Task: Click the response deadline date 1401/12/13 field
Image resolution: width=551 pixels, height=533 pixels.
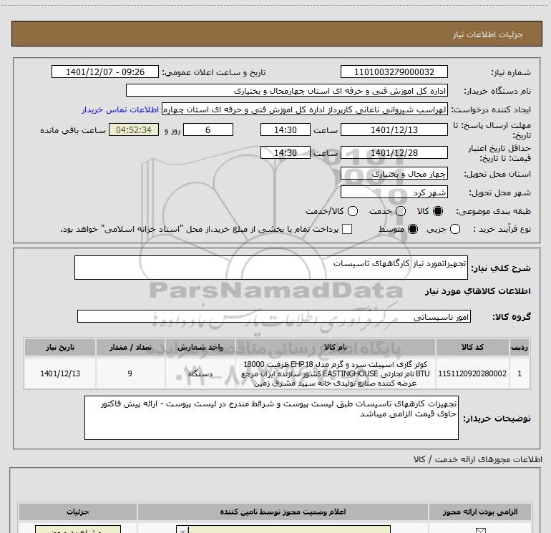Action: click(x=394, y=129)
